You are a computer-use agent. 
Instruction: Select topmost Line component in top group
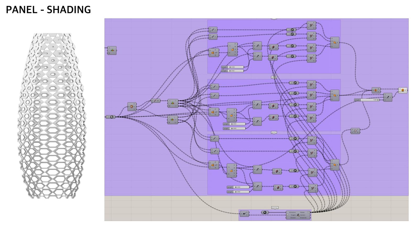point(213,30)
